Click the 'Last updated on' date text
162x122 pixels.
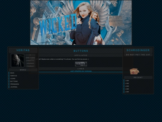[x=81, y=71]
